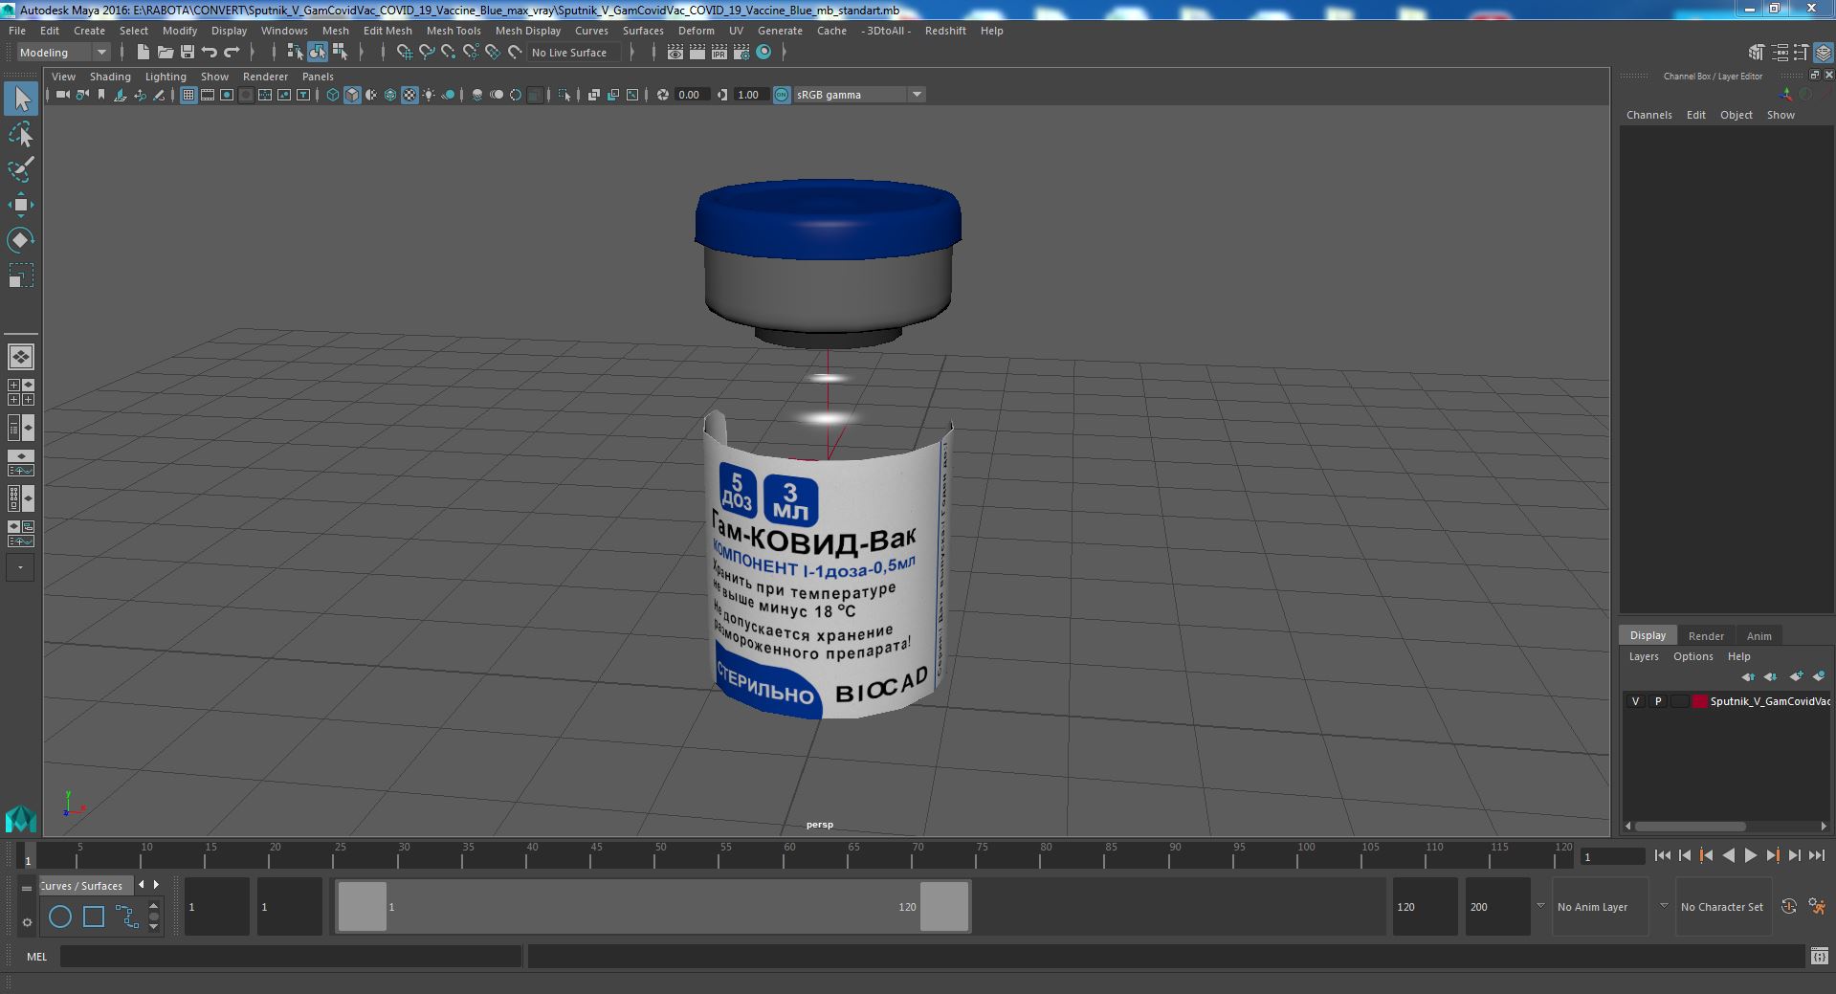Select the Sputnik_V_GamCovidVac layer name
This screenshot has height=994, width=1836.
(1770, 701)
